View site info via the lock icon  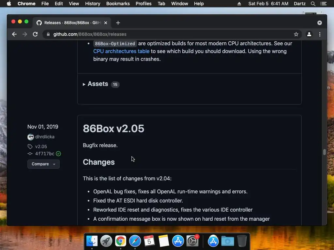48,34
